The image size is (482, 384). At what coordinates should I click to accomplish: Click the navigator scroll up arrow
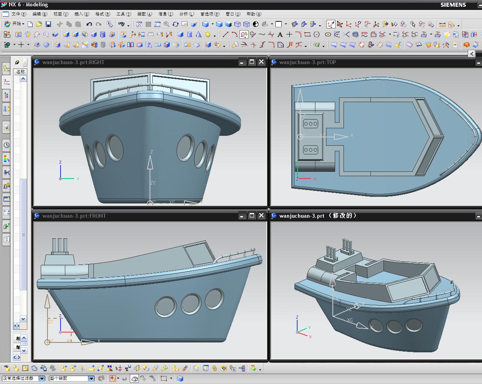click(23, 79)
